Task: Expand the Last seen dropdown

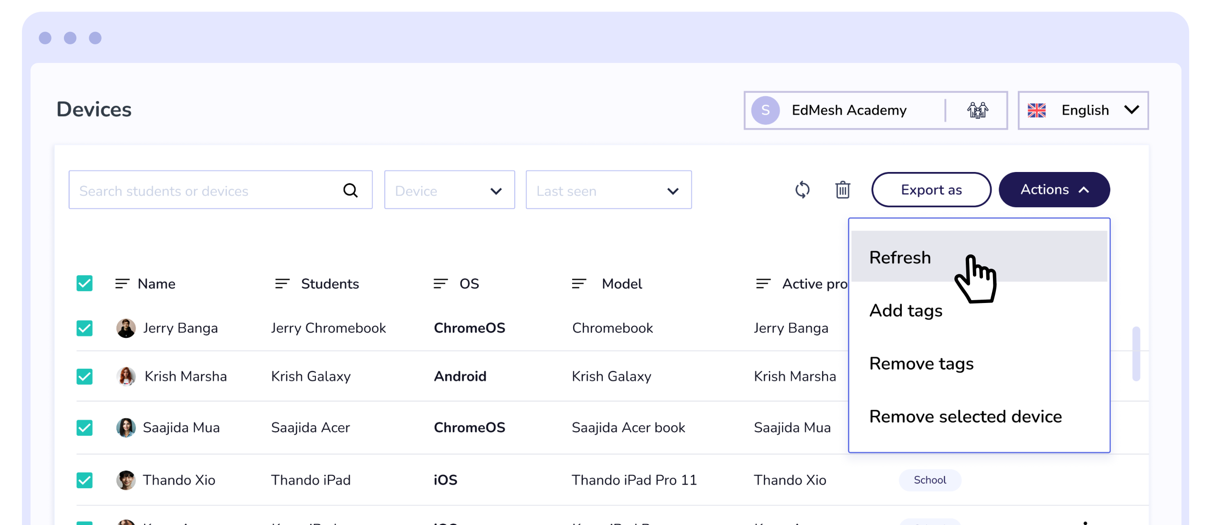Action: tap(608, 190)
